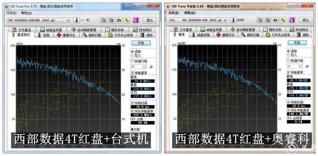Open 磁盘监视器 tab in right window
The width and height of the screenshot is (318, 156).
coord(211,29)
